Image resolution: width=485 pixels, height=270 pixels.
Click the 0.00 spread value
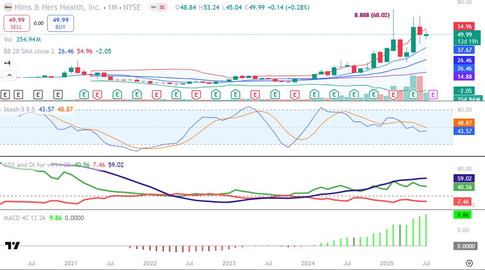pos(38,23)
